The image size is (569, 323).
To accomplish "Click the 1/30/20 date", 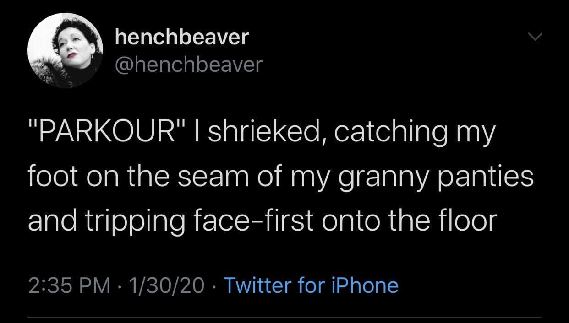I will (x=167, y=285).
